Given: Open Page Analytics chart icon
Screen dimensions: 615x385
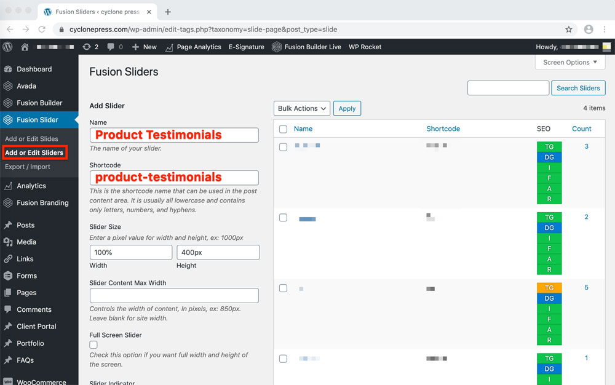Looking at the screenshot, I should [x=169, y=47].
